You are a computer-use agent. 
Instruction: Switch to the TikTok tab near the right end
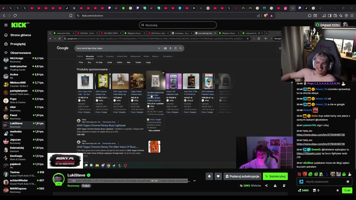[306, 8]
